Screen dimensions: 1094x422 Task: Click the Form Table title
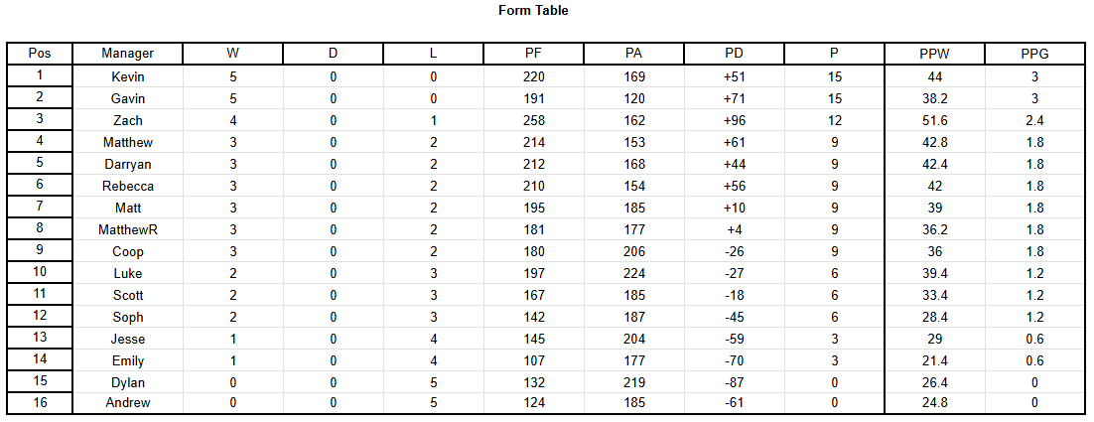click(533, 11)
